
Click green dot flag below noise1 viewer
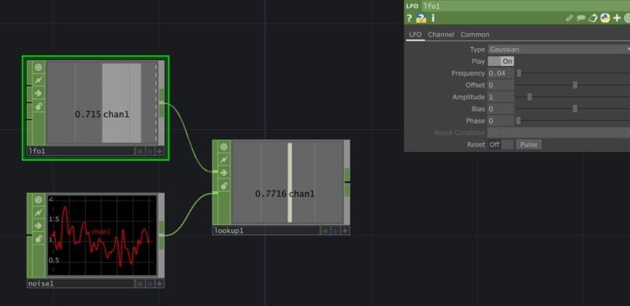(140, 284)
